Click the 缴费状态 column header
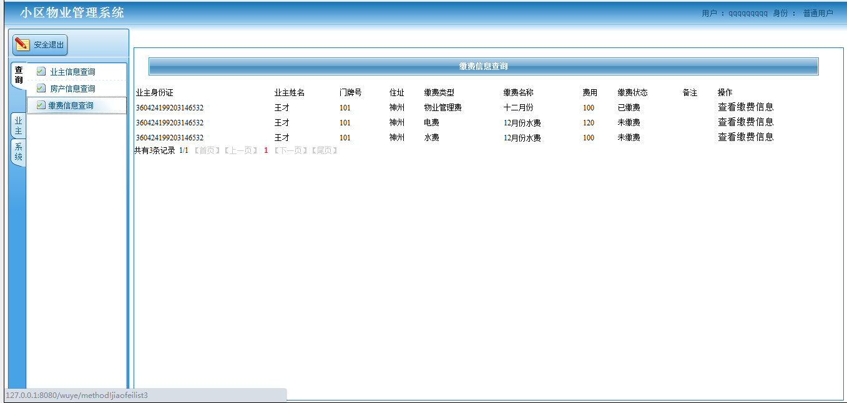This screenshot has width=847, height=403. click(x=633, y=92)
